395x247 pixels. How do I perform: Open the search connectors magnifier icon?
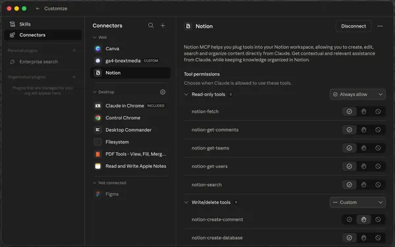[151, 26]
